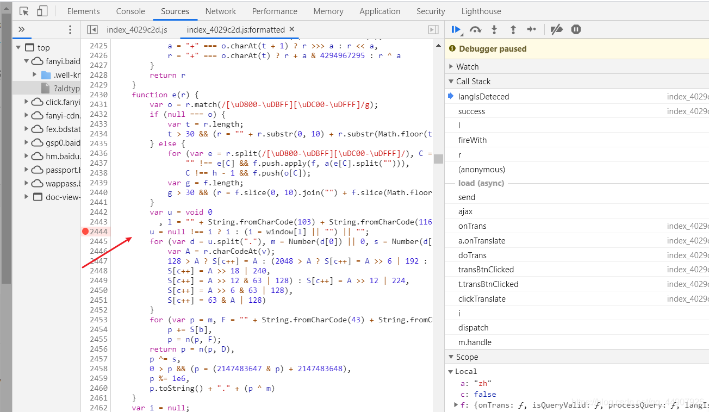Open the Console tab
Screen dimensions: 709x412
tap(130, 11)
